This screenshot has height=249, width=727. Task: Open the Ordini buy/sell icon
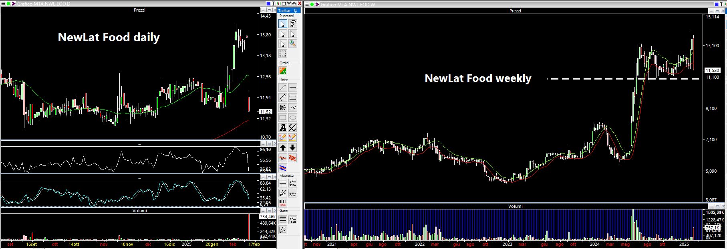(x=283, y=71)
